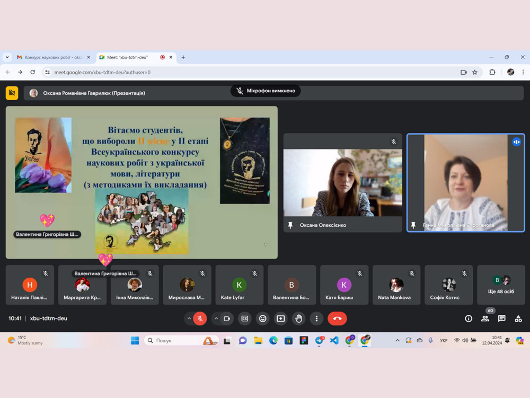530x398 pixels.
Task: Open the three-dot more options menu
Action: pyautogui.click(x=316, y=319)
